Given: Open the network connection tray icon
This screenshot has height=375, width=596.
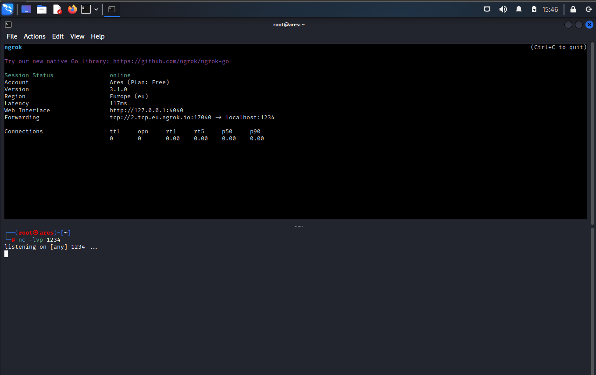Looking at the screenshot, I should pos(487,9).
